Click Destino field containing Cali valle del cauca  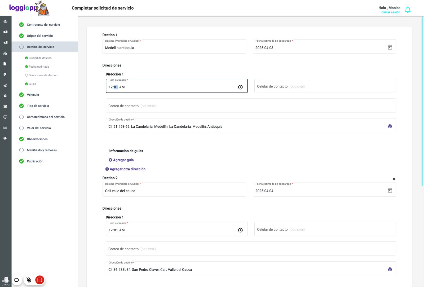tap(174, 190)
